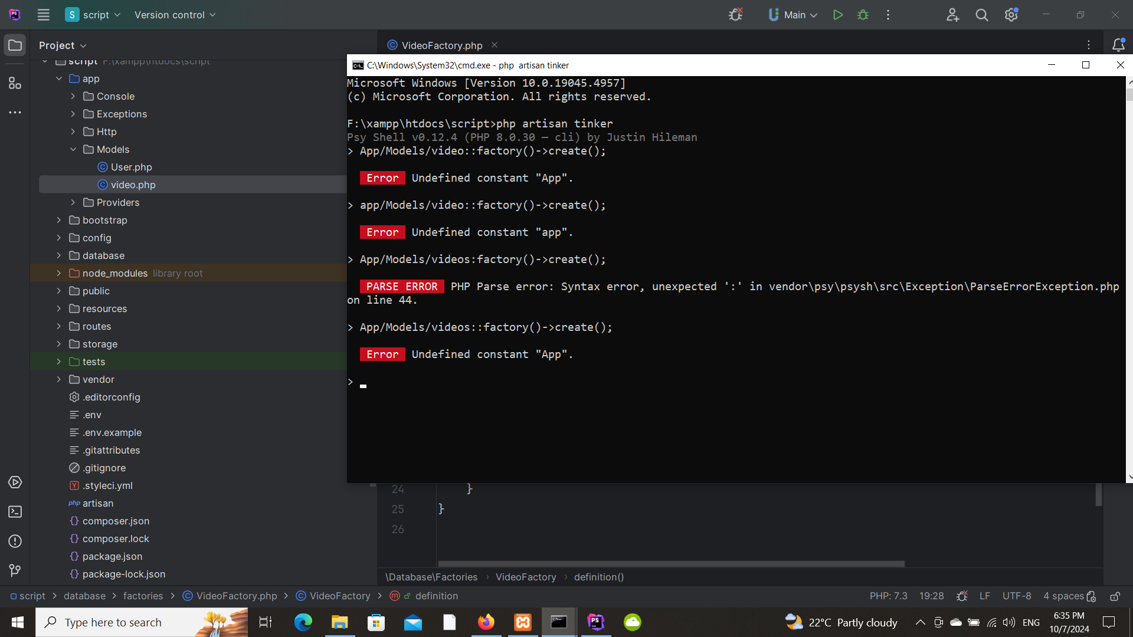The height and width of the screenshot is (637, 1133).
Task: Click VideoFactory in editor breadcrumb
Action: tap(525, 577)
